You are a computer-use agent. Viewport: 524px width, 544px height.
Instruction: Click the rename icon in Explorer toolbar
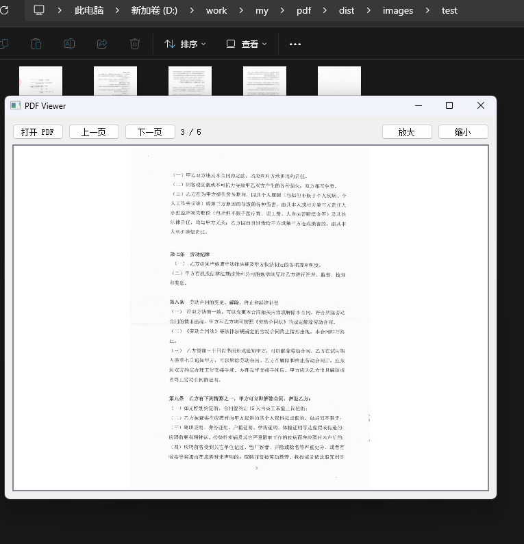[69, 44]
